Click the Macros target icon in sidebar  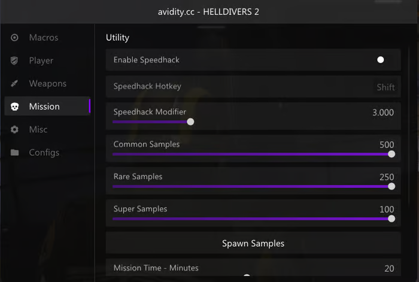(x=15, y=38)
